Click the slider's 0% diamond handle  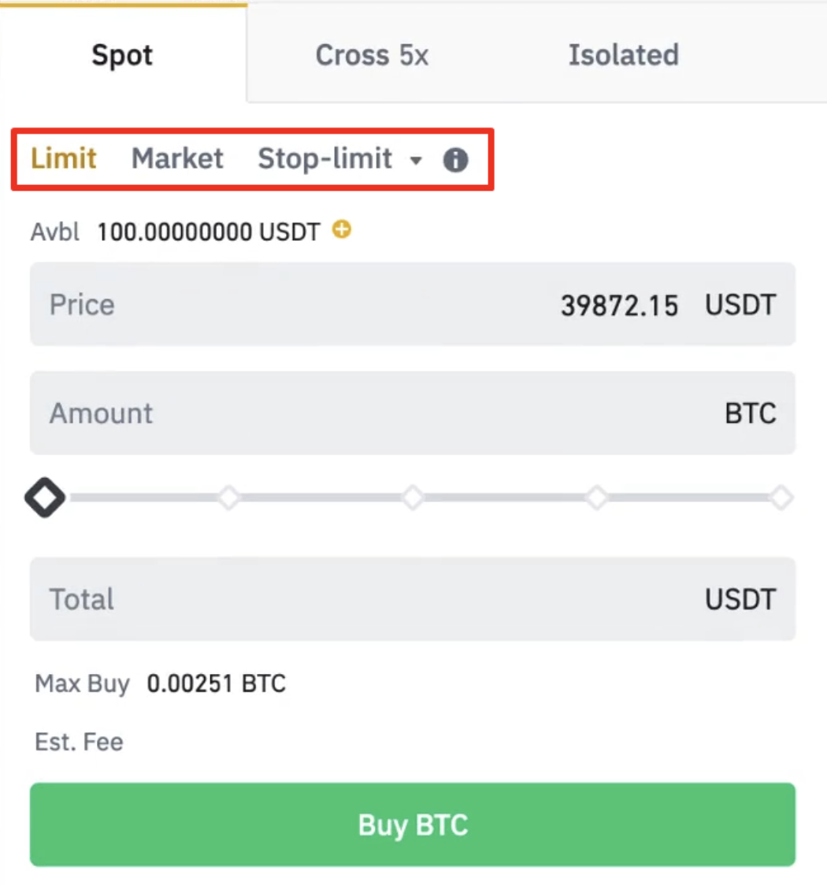[45, 498]
